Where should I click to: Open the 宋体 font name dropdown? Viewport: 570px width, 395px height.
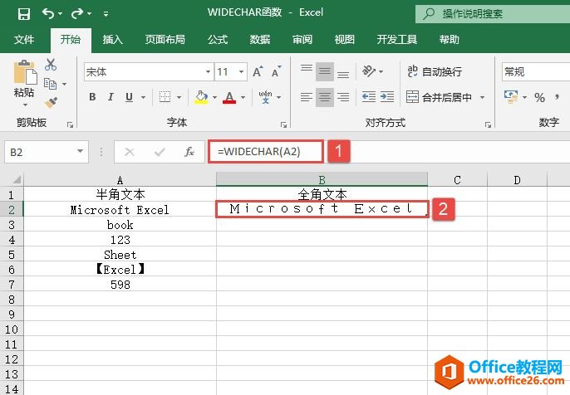208,71
